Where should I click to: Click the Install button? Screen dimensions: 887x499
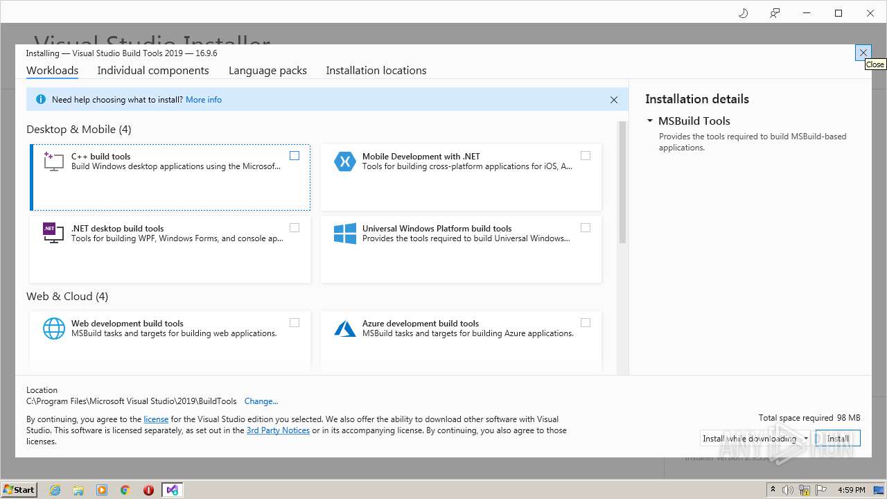(838, 439)
